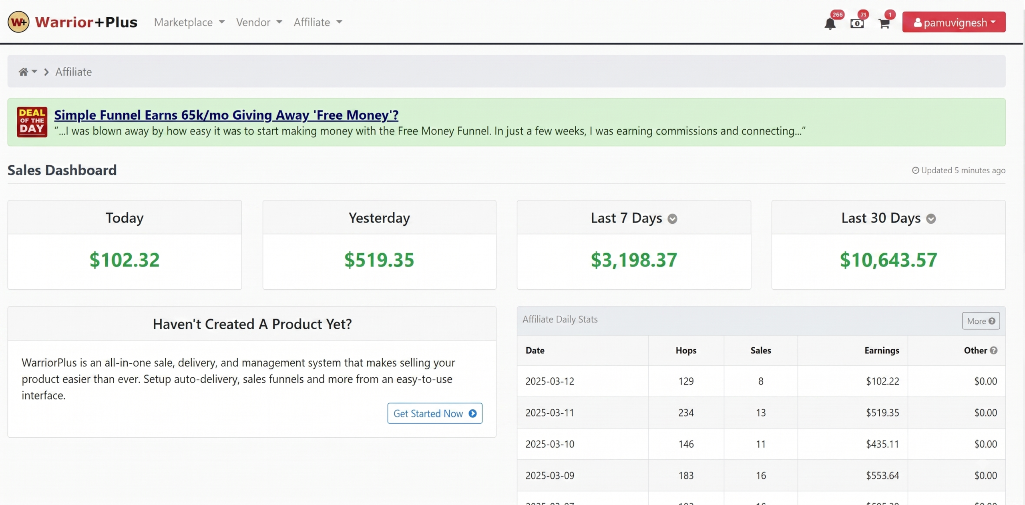1025x505 pixels.
Task: Click the date 2025-03-12
Action: [x=550, y=381]
